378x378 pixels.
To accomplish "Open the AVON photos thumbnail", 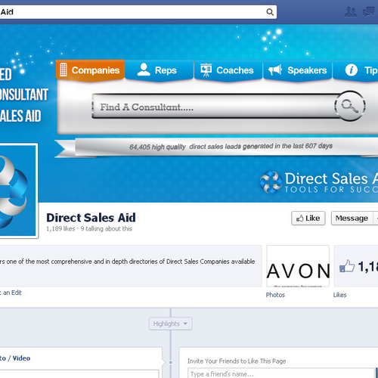I will tap(298, 266).
